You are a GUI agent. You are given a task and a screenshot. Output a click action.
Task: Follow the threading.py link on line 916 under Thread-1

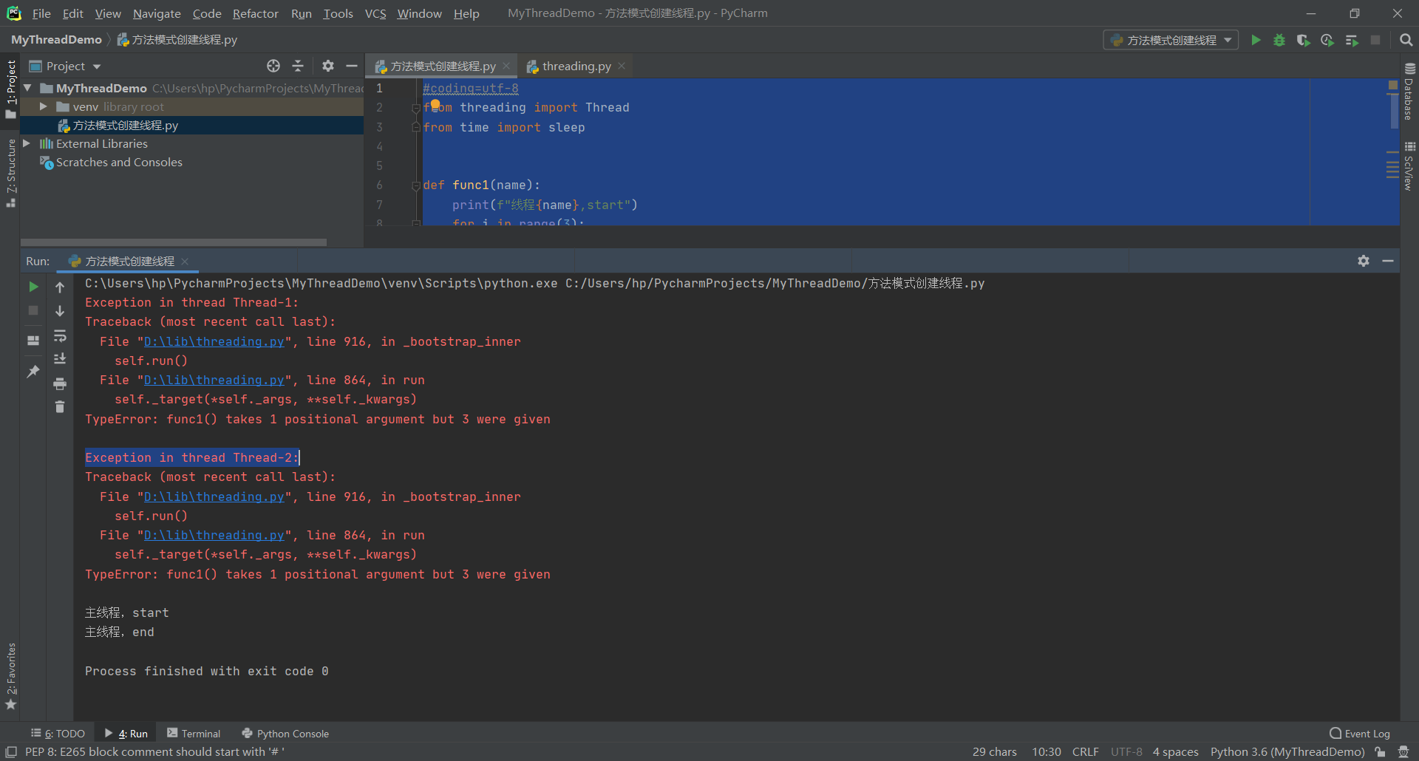[x=214, y=341]
